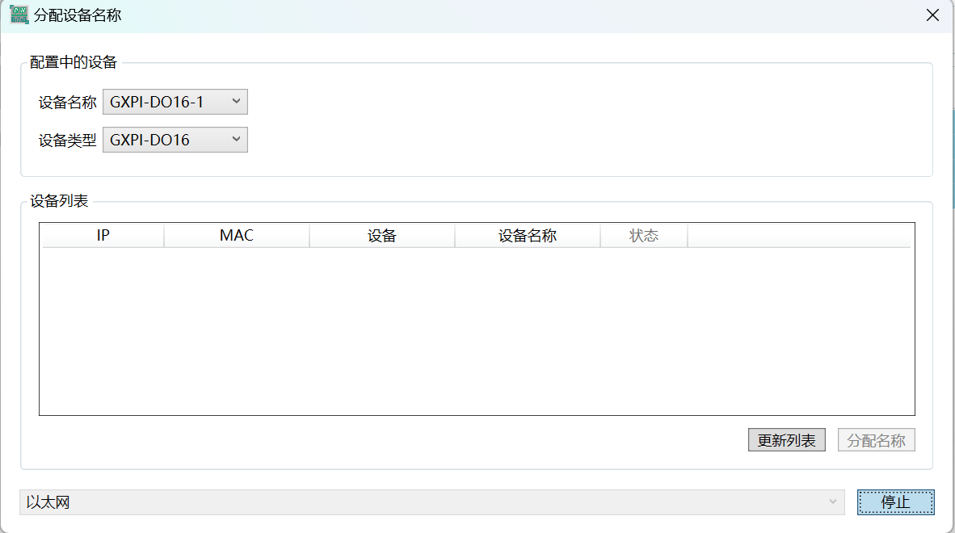Click the 更新列表 button
The image size is (955, 533).
click(x=786, y=440)
